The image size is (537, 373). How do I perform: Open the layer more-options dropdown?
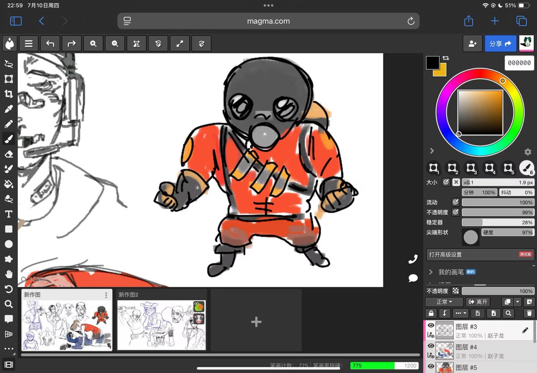[x=460, y=314]
